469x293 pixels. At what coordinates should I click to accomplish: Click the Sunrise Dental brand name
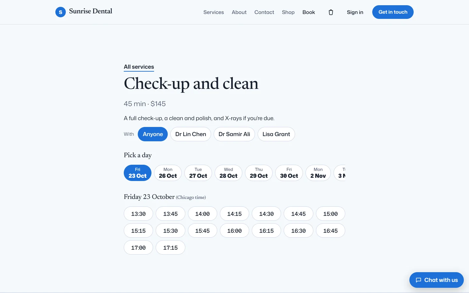click(x=91, y=11)
